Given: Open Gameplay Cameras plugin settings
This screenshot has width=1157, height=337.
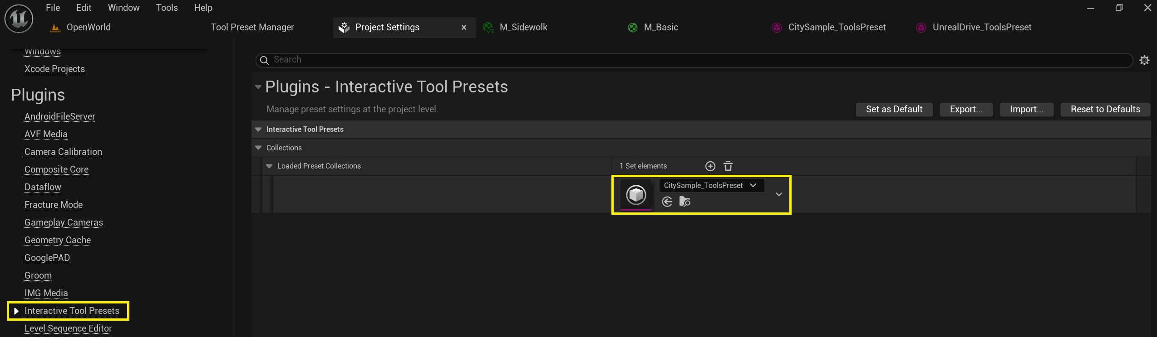Looking at the screenshot, I should pyautogui.click(x=64, y=222).
